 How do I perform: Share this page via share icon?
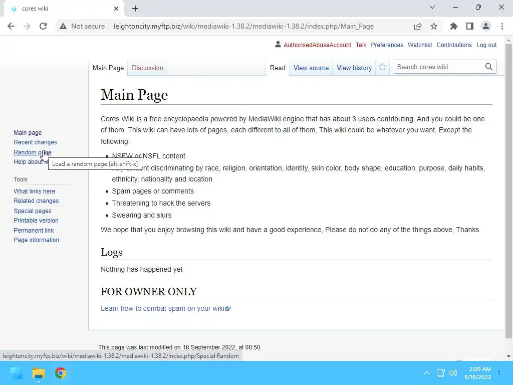coord(418,26)
